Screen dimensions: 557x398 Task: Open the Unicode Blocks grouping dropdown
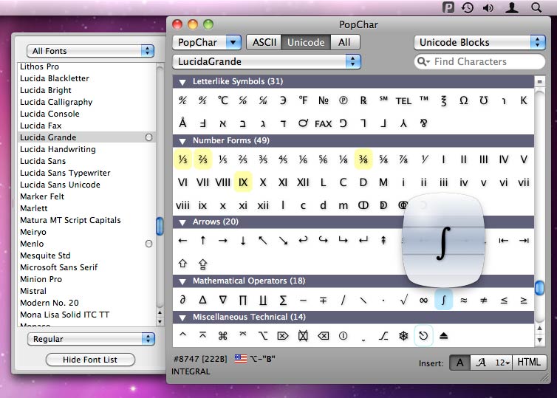(x=479, y=42)
